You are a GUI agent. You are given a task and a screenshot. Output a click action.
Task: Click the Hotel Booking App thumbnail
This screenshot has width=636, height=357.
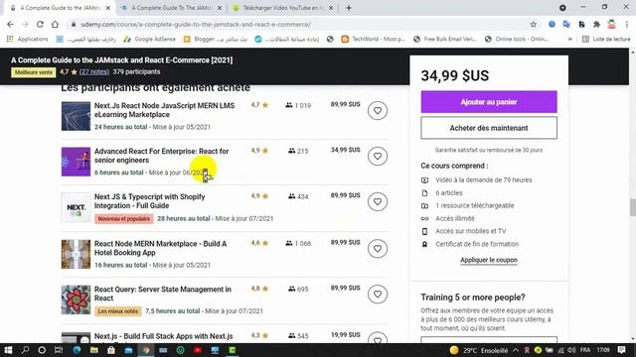[x=76, y=254]
